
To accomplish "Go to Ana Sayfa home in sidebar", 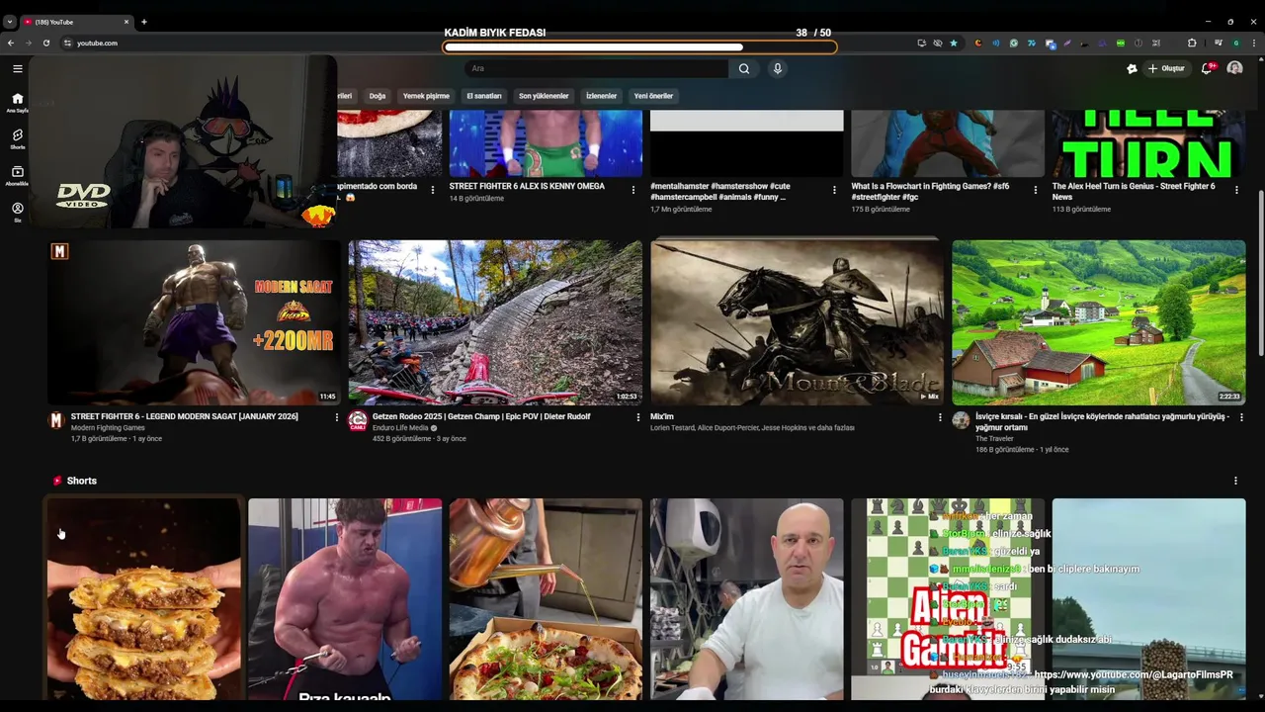I will pos(17,102).
